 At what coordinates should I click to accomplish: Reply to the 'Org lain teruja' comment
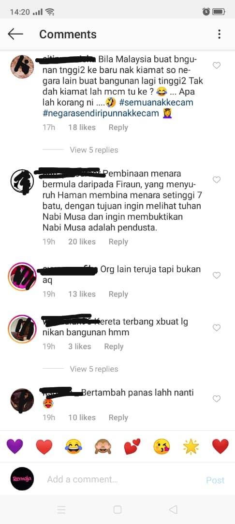(x=118, y=294)
